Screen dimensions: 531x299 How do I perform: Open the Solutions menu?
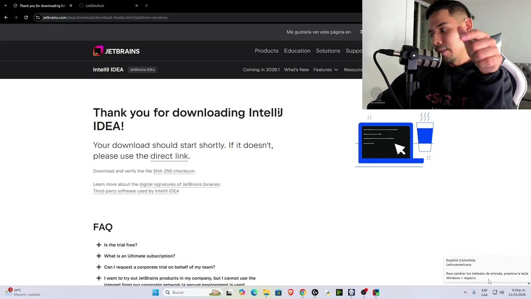click(328, 51)
